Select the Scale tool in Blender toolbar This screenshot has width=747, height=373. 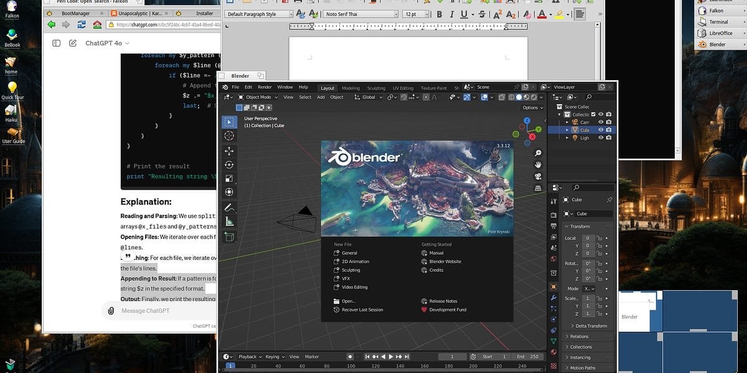point(229,178)
